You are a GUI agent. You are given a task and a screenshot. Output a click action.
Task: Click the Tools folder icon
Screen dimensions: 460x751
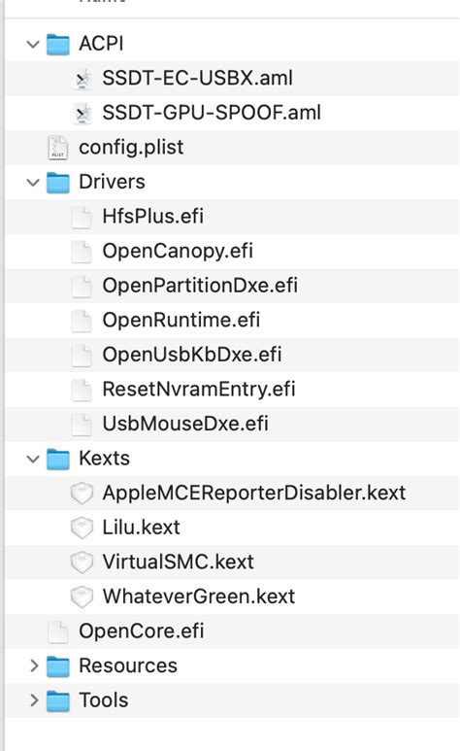(x=58, y=700)
